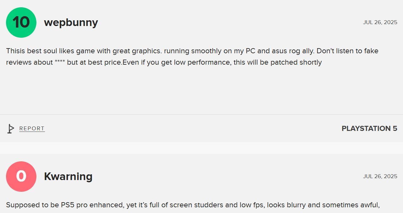Click Kwarning's review text about PS5 pro enhanced

tap(193, 205)
